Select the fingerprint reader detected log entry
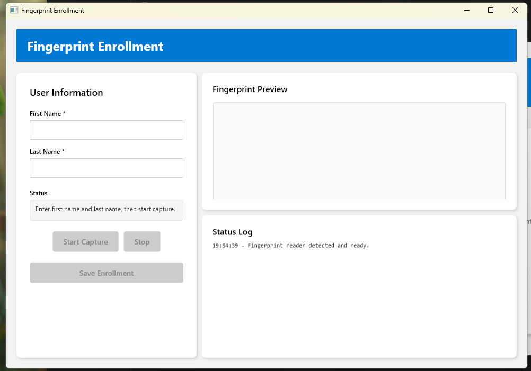Image resolution: width=531 pixels, height=371 pixels. 291,246
